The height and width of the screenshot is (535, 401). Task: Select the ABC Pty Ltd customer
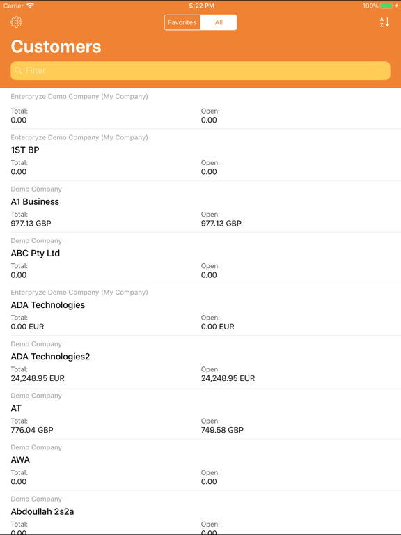click(x=200, y=258)
